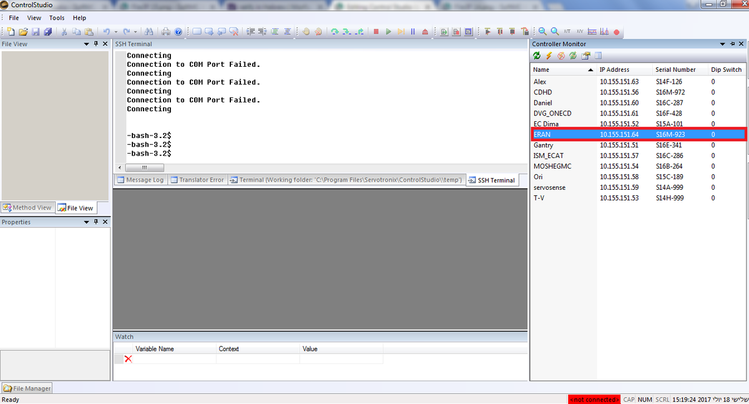
Task: Switch to the Message Log tab
Action: pyautogui.click(x=140, y=180)
